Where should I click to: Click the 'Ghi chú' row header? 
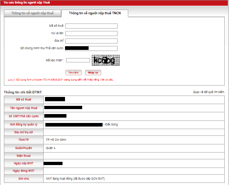point(24,179)
